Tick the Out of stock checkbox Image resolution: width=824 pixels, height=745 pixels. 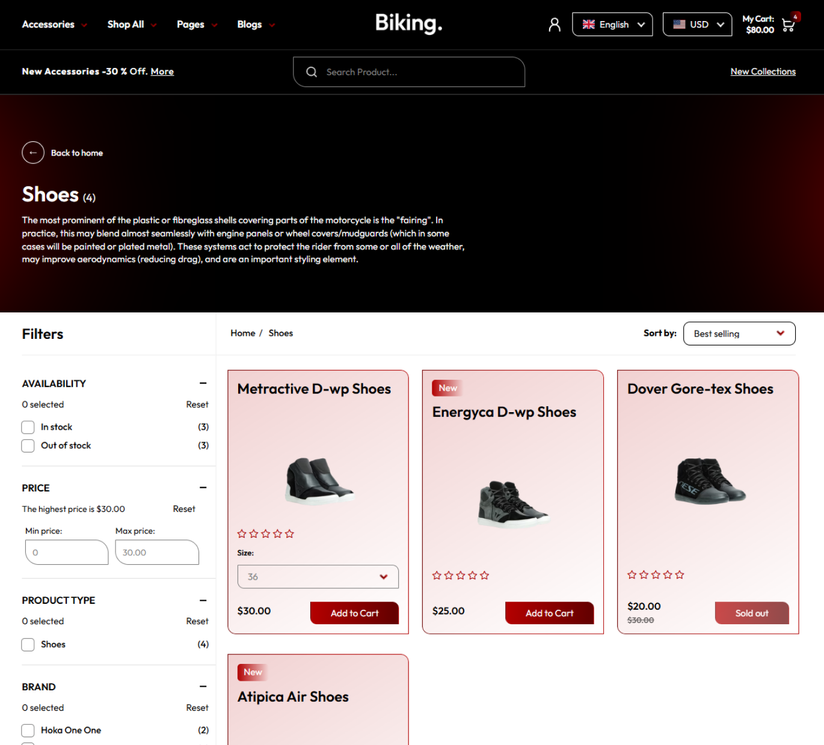(x=28, y=446)
